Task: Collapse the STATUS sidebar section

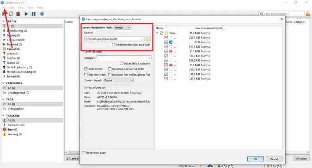Action: (4, 21)
